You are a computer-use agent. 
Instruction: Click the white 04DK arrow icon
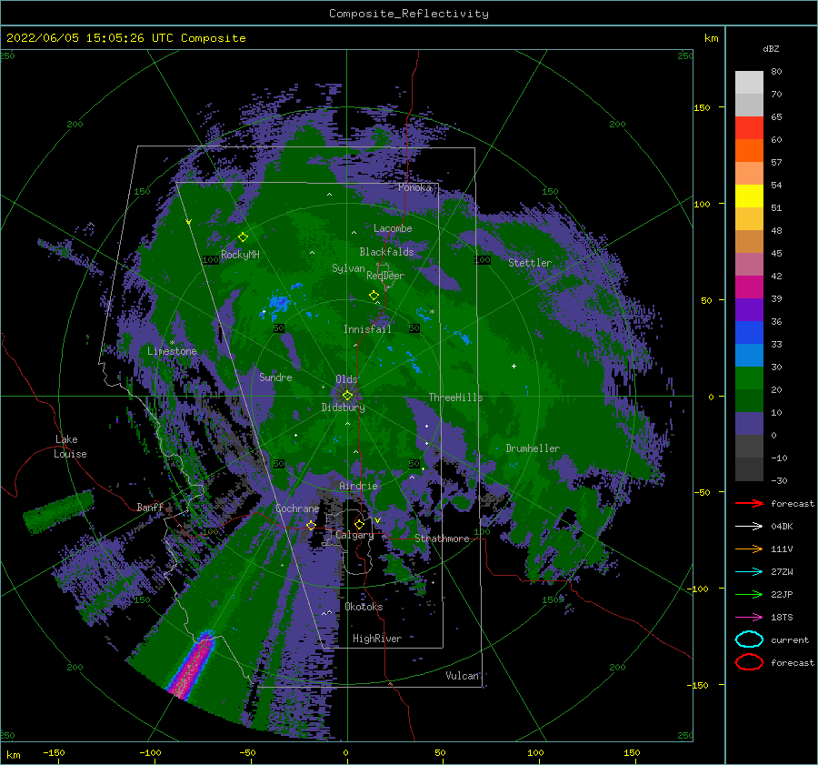click(749, 526)
